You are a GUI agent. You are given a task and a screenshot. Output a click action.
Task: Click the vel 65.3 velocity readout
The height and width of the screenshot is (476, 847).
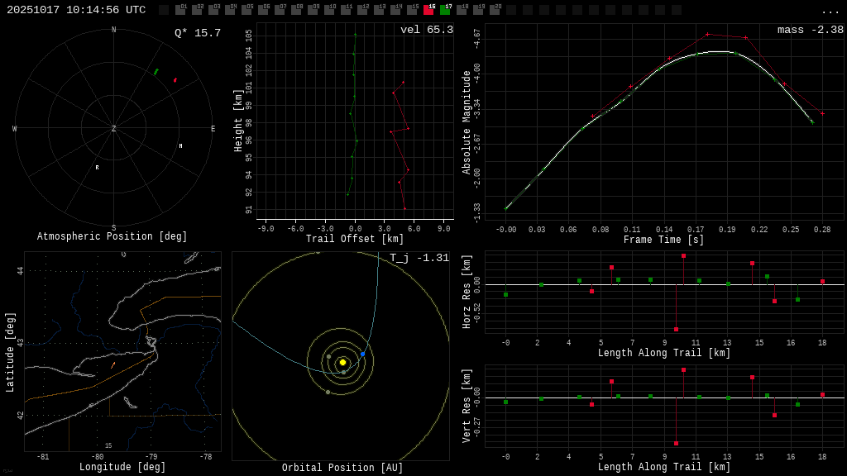click(426, 31)
